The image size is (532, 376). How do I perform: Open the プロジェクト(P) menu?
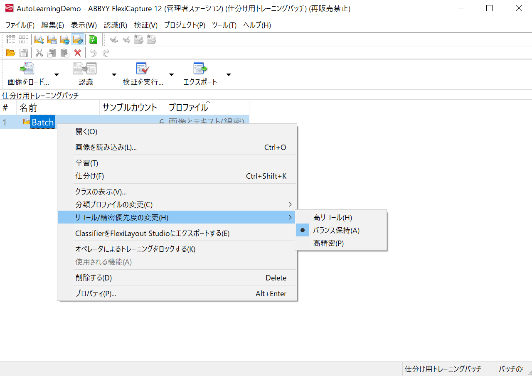185,25
